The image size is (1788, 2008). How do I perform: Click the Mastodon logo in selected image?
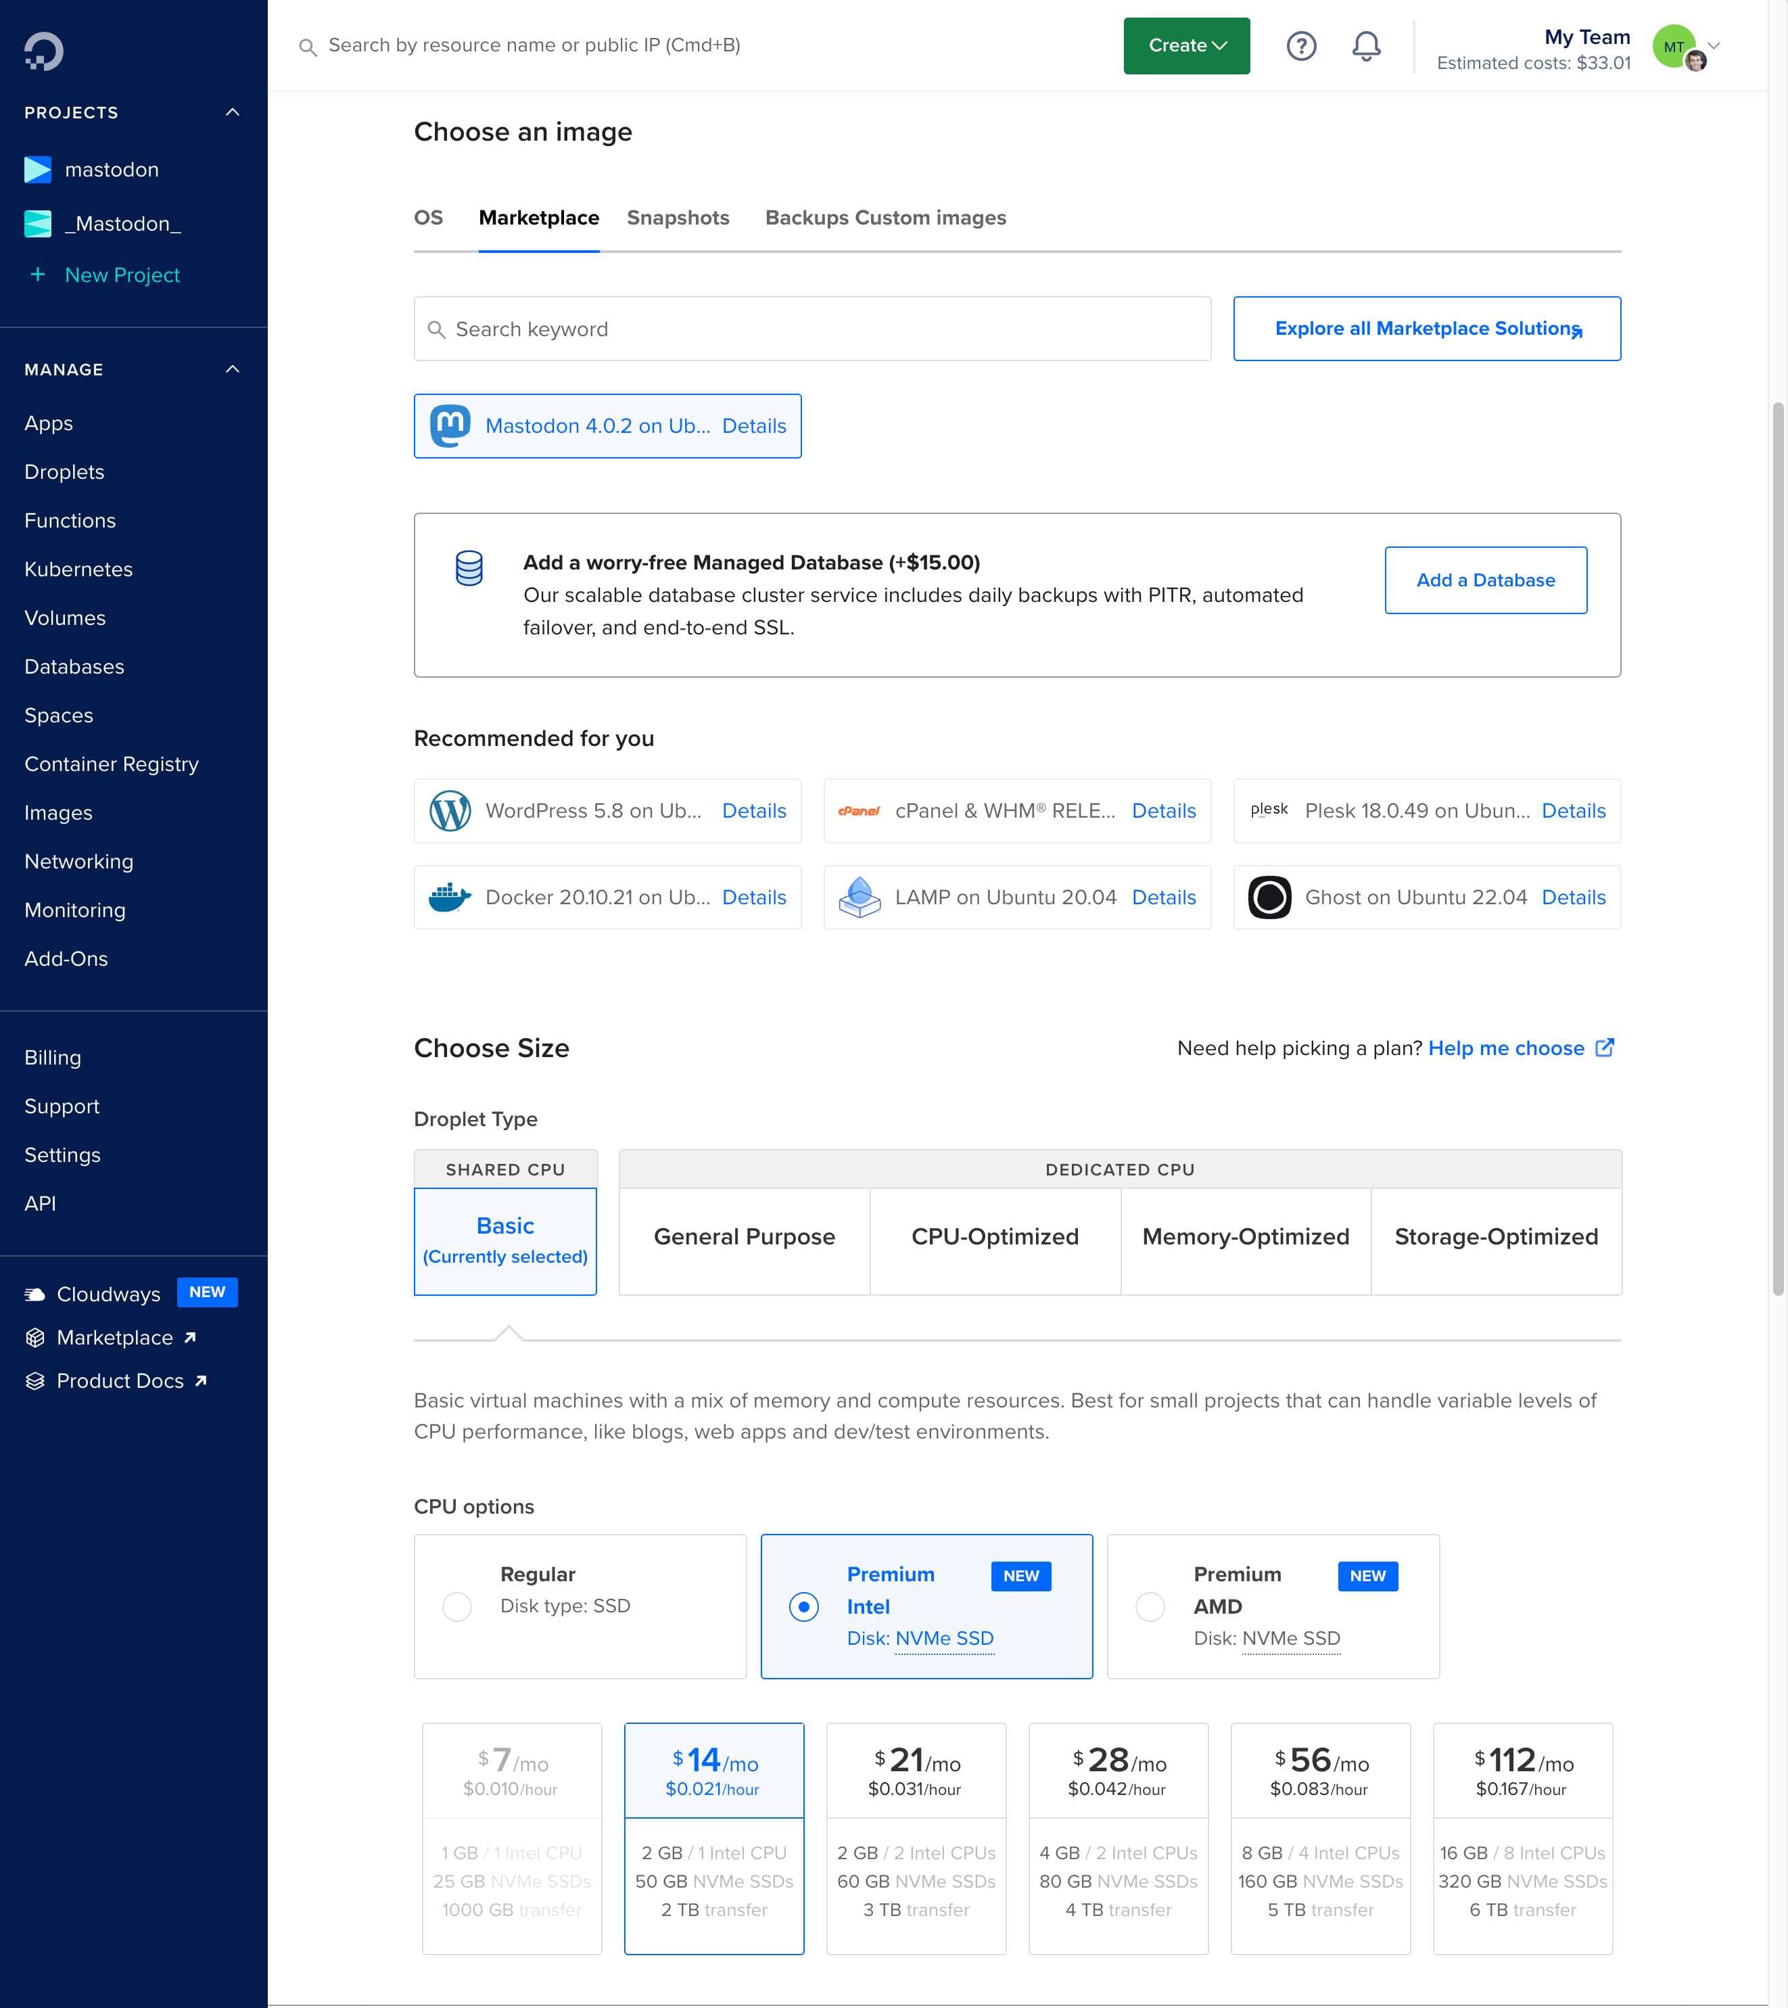(450, 425)
